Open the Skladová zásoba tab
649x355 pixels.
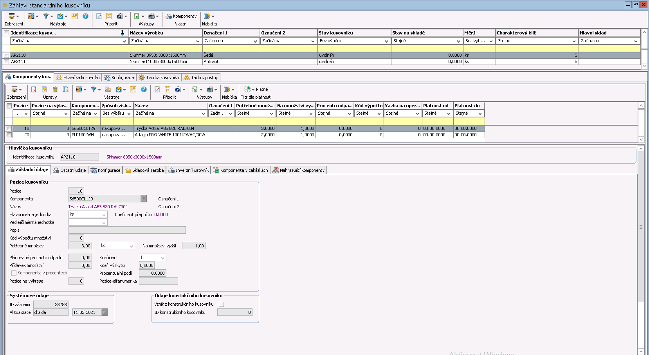point(144,170)
